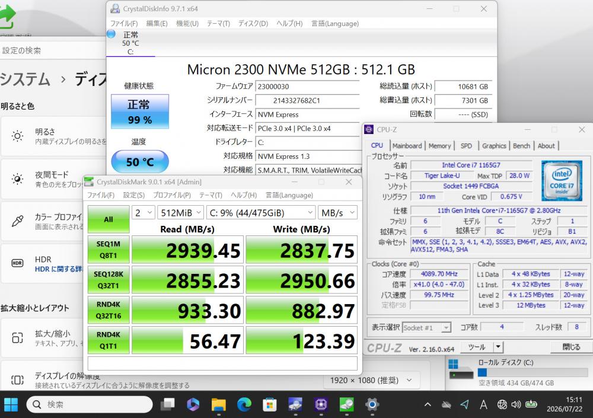Image resolution: width=593 pixels, height=418 pixels.
Task: Open the ディスク(D) menu in CrystalDiskInfo
Action: pyautogui.click(x=253, y=24)
